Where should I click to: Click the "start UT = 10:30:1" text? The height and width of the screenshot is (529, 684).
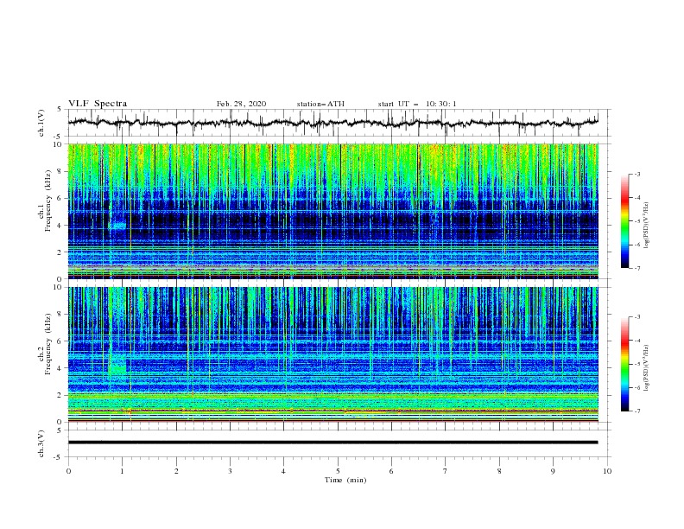(x=417, y=104)
